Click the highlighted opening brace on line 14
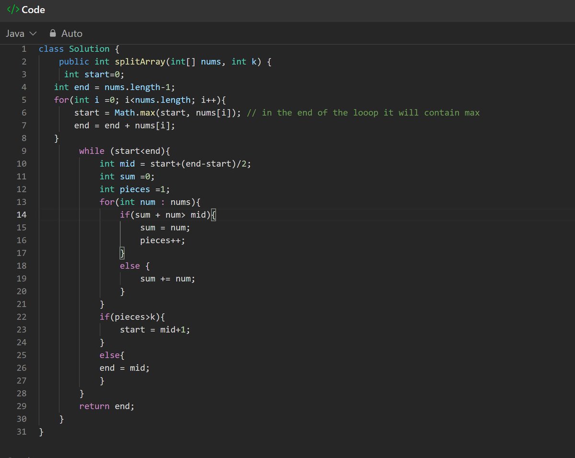This screenshot has height=458, width=575. click(214, 215)
